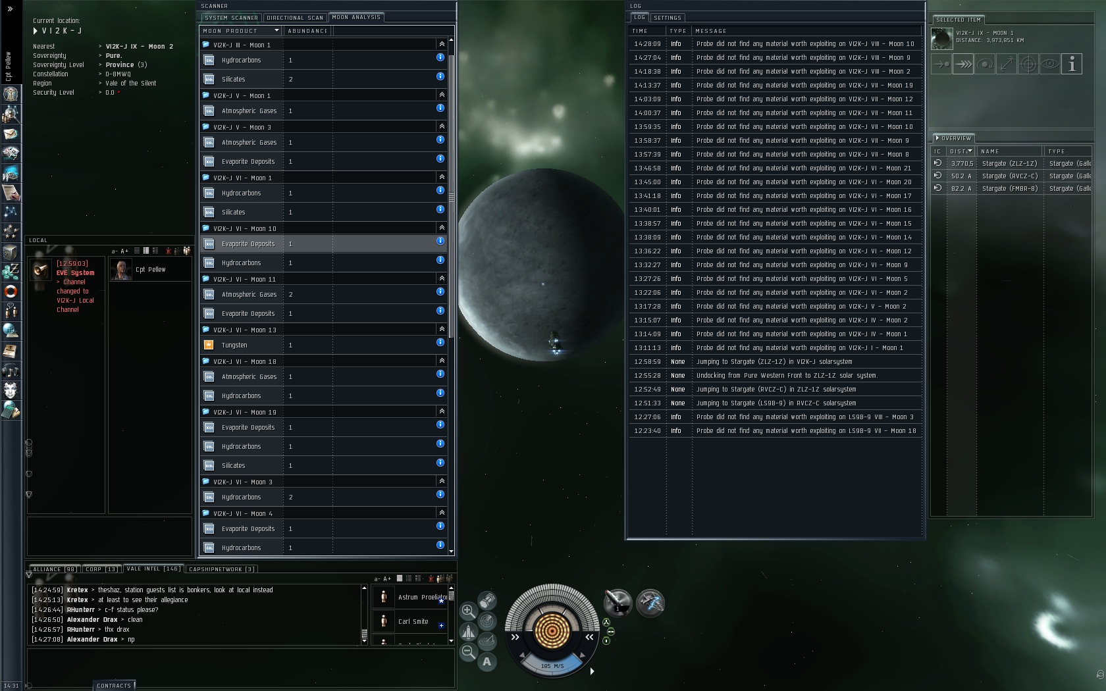
Task: Open the Contracts button at bottom
Action: (114, 686)
